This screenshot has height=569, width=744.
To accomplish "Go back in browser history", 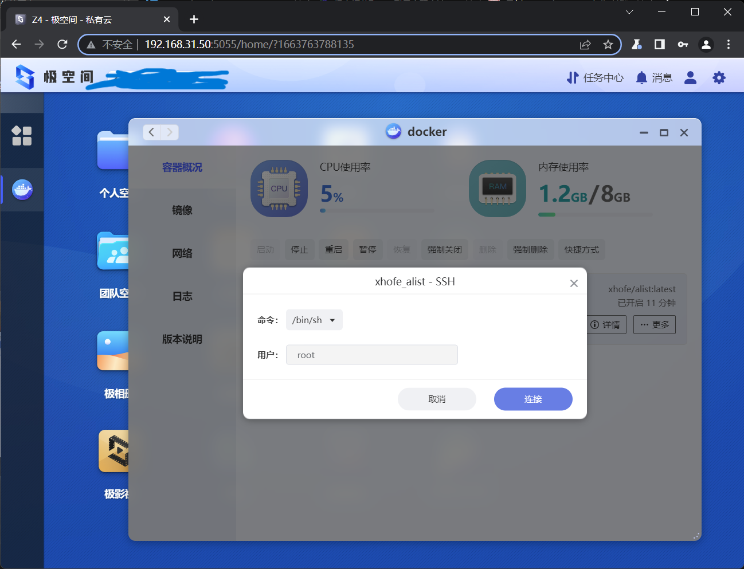I will pyautogui.click(x=16, y=44).
